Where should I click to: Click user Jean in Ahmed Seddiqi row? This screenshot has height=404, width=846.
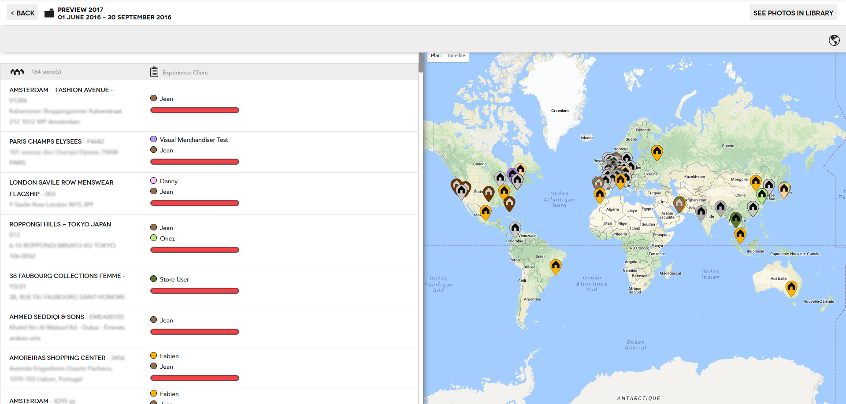pos(166,320)
